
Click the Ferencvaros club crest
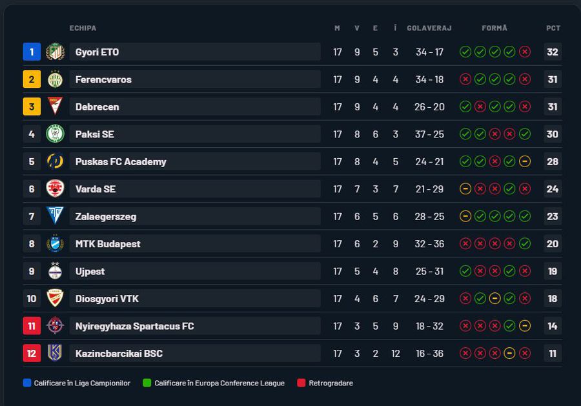click(x=55, y=79)
